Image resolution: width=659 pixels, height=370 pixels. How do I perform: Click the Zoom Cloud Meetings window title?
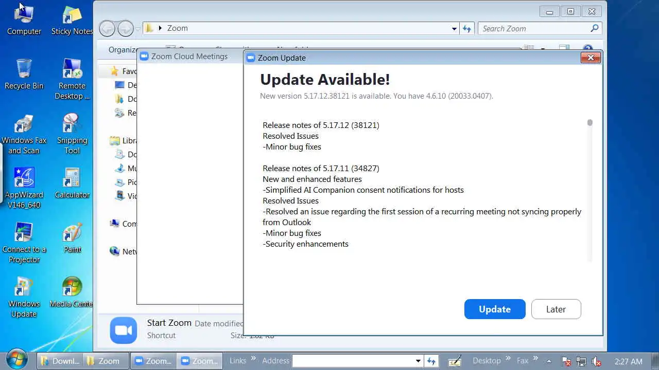[189, 57]
